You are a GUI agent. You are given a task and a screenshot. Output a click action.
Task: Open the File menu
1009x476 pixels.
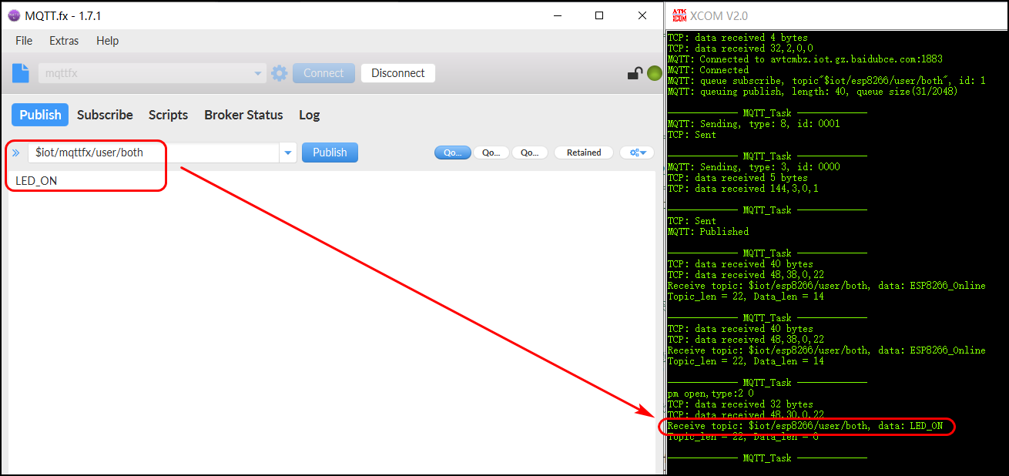pos(24,41)
